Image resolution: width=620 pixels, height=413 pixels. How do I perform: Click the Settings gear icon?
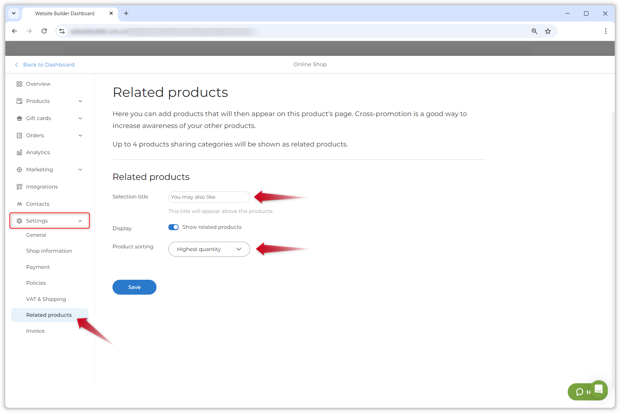coord(19,221)
